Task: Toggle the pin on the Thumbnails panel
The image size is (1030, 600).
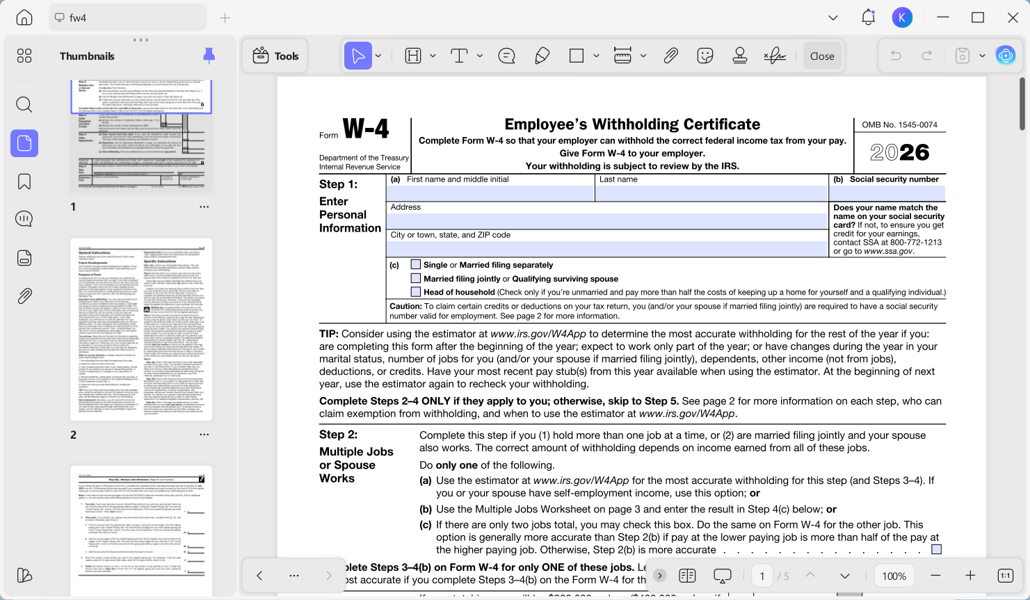Action: tap(209, 56)
